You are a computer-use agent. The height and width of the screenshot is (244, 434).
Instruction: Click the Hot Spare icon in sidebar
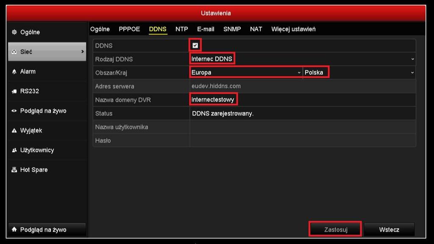click(14, 169)
